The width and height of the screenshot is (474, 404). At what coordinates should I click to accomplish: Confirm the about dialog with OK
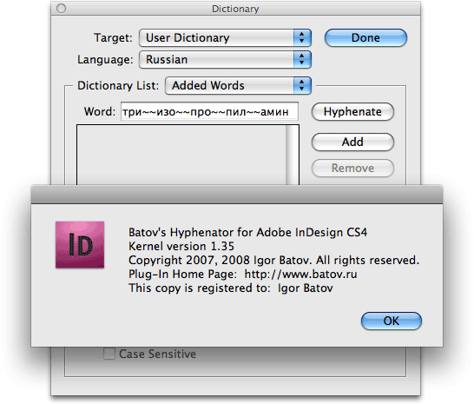392,321
